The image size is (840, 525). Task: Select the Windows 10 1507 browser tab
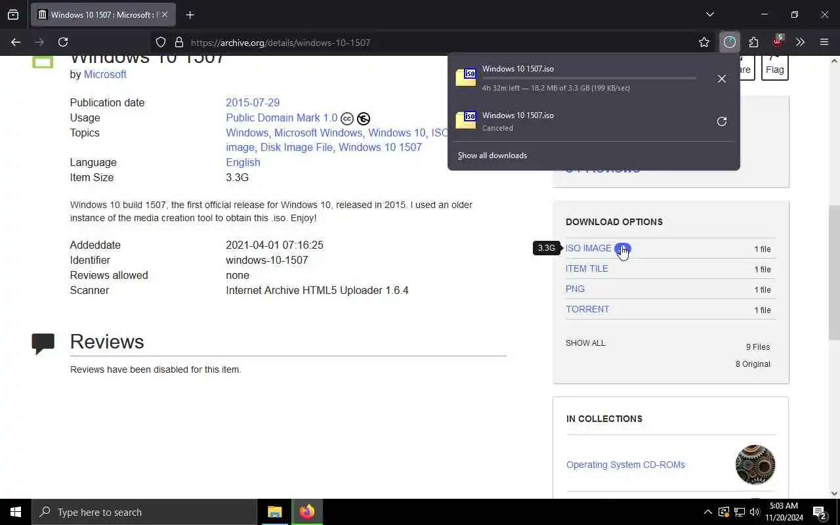pyautogui.click(x=103, y=14)
